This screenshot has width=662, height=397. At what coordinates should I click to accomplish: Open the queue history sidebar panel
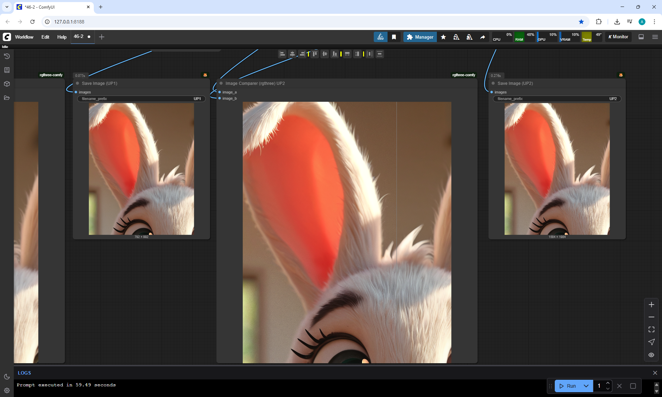coord(7,56)
